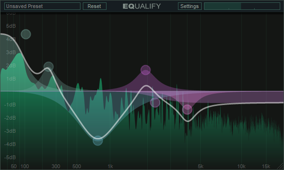Click the 5k frequency axis label
The image size is (284, 170).
(x=201, y=166)
